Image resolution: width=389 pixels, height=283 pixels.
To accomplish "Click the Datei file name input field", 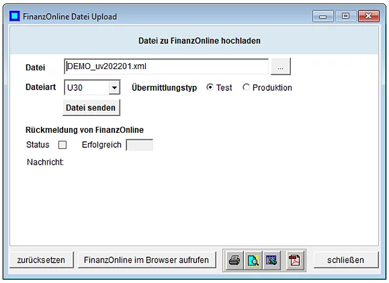I will click(166, 66).
